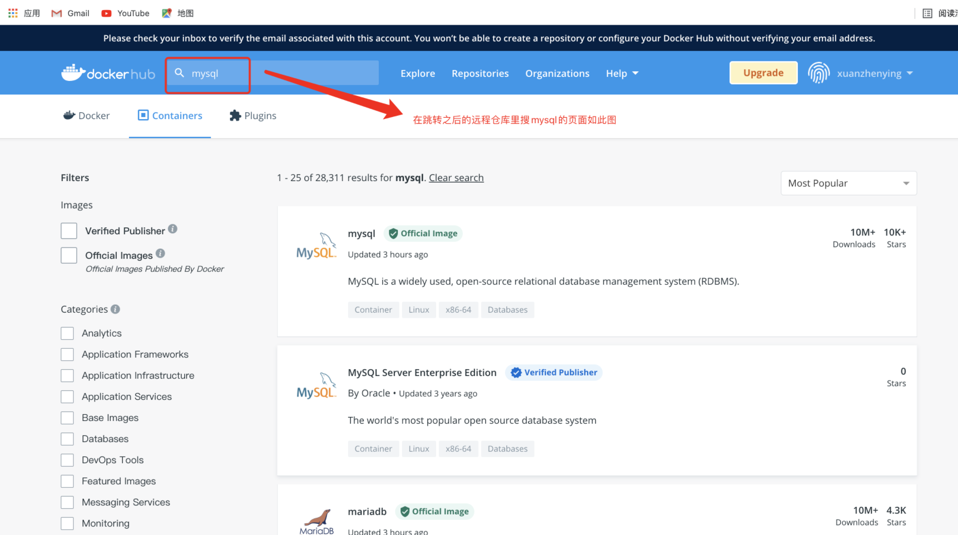Click Container tag on mysql result
The image size is (958, 535).
(x=373, y=310)
